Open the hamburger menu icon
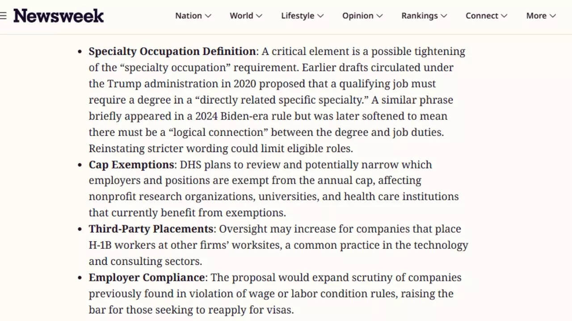This screenshot has width=572, height=321. [3, 16]
